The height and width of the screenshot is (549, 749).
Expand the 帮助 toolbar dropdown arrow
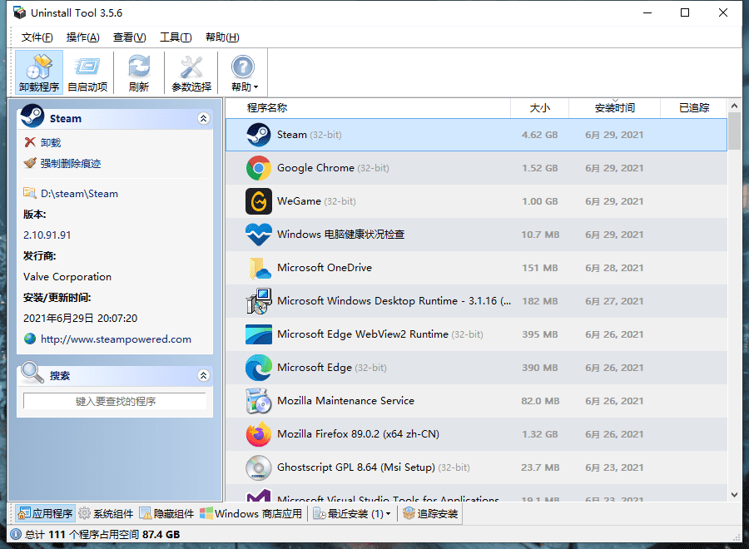(x=256, y=87)
